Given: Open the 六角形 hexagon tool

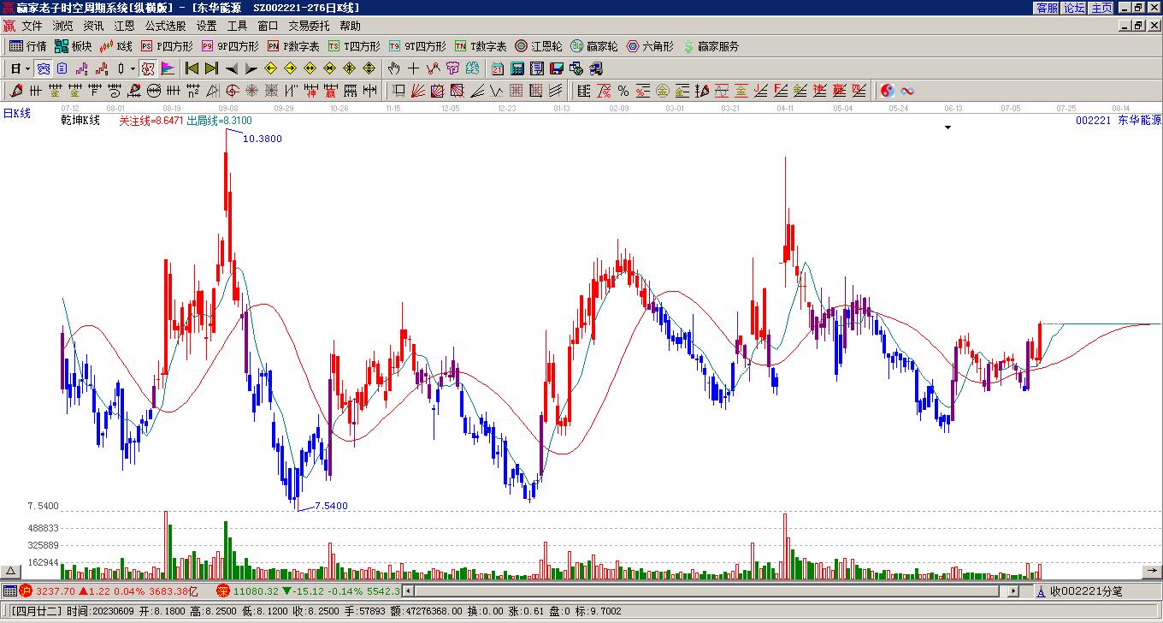Looking at the screenshot, I should coord(650,46).
